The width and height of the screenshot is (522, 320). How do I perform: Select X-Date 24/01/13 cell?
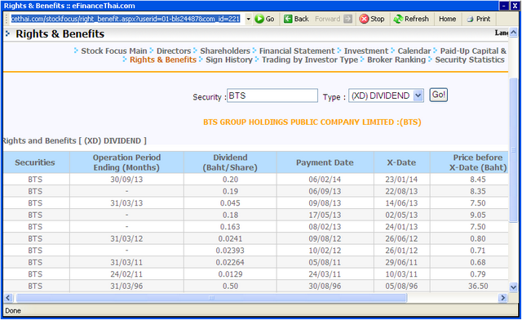401,227
